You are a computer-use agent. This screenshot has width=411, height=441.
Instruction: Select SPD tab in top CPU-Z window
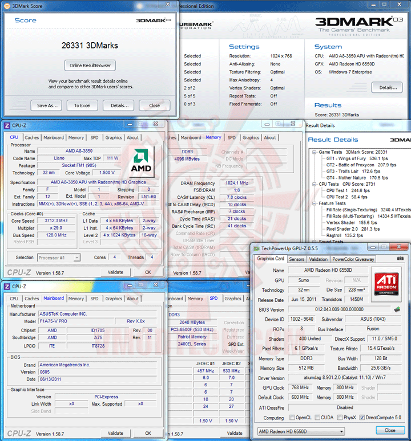point(94,137)
